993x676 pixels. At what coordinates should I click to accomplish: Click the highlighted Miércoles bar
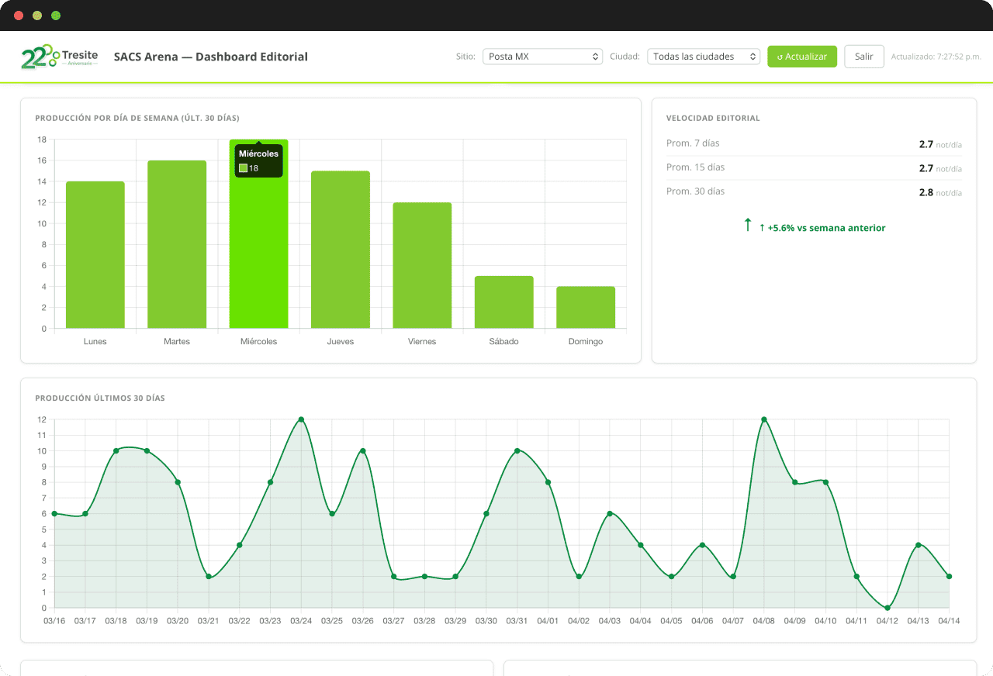click(258, 256)
